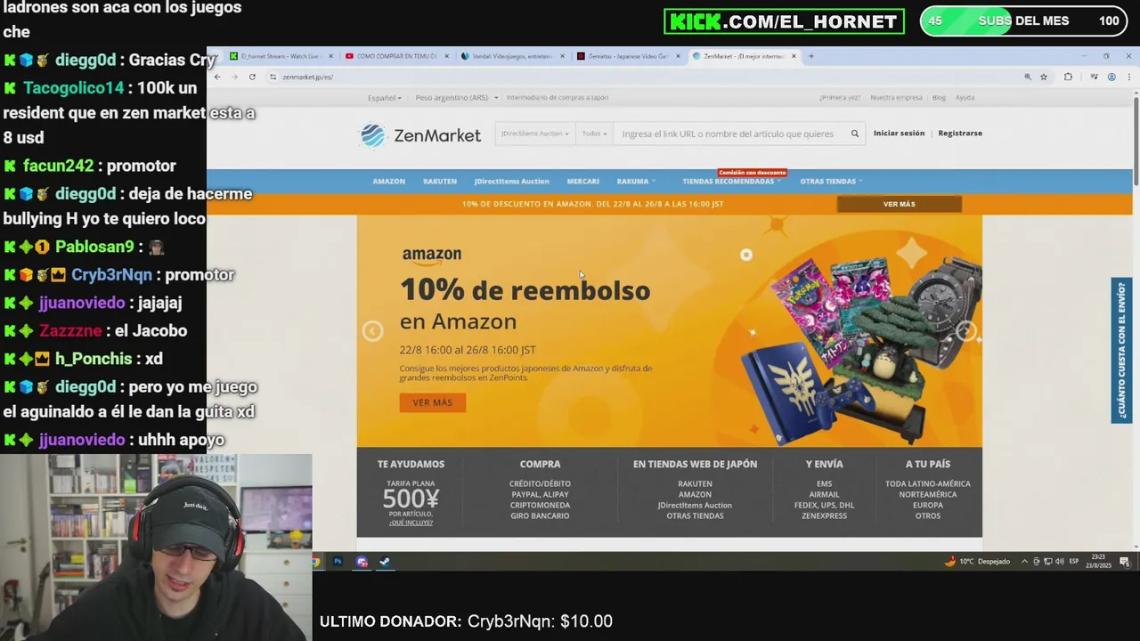Reload the page with the refresh icon
The image size is (1140, 641).
pyautogui.click(x=252, y=77)
